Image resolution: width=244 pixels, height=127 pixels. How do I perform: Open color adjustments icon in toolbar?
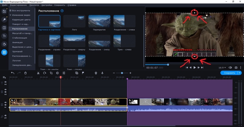(x=57, y=73)
